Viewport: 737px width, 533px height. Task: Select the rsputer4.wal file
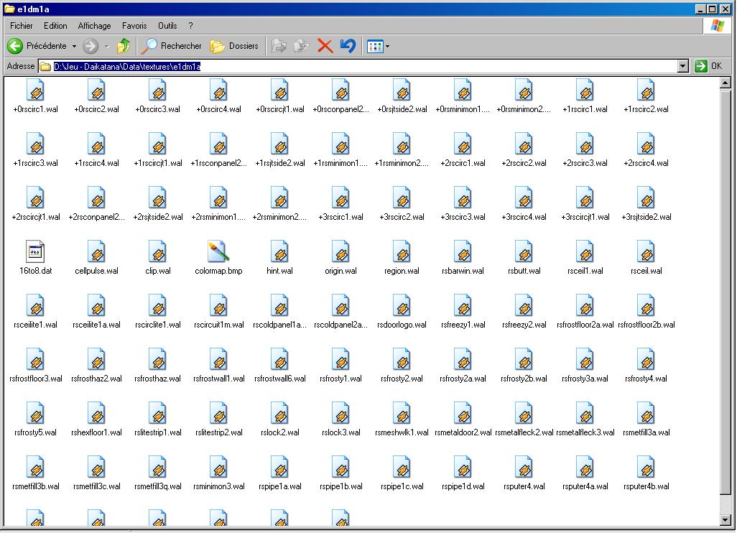524,468
